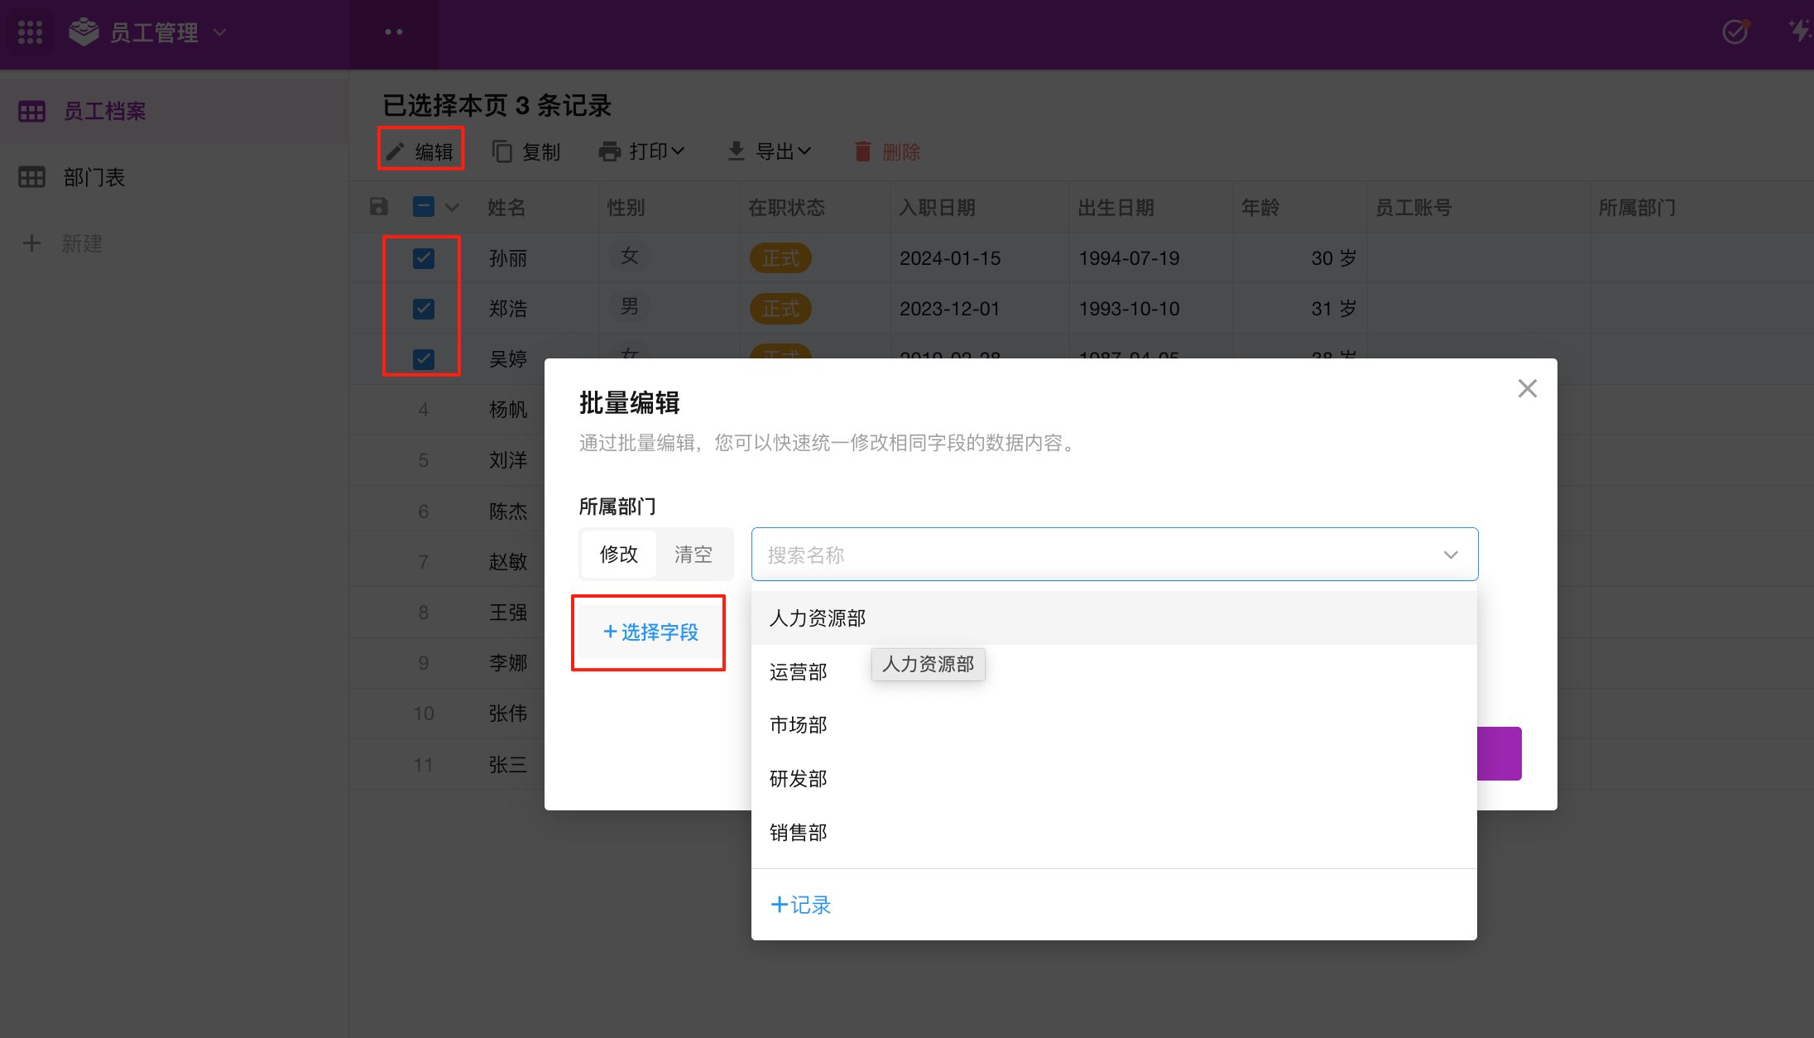
Task: Choose 运营部 from the dropdown list
Action: (x=1114, y=672)
